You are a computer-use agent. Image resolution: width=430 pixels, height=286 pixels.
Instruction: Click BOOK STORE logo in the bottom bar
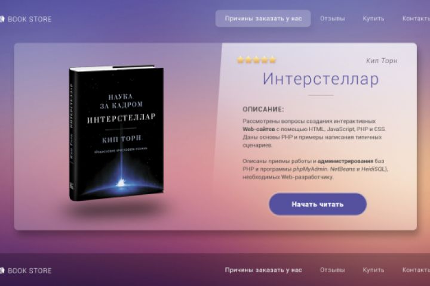26,271
